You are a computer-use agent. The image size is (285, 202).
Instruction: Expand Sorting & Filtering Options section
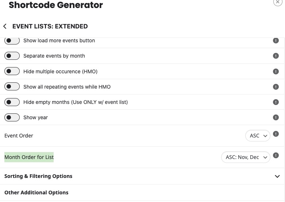point(142,176)
